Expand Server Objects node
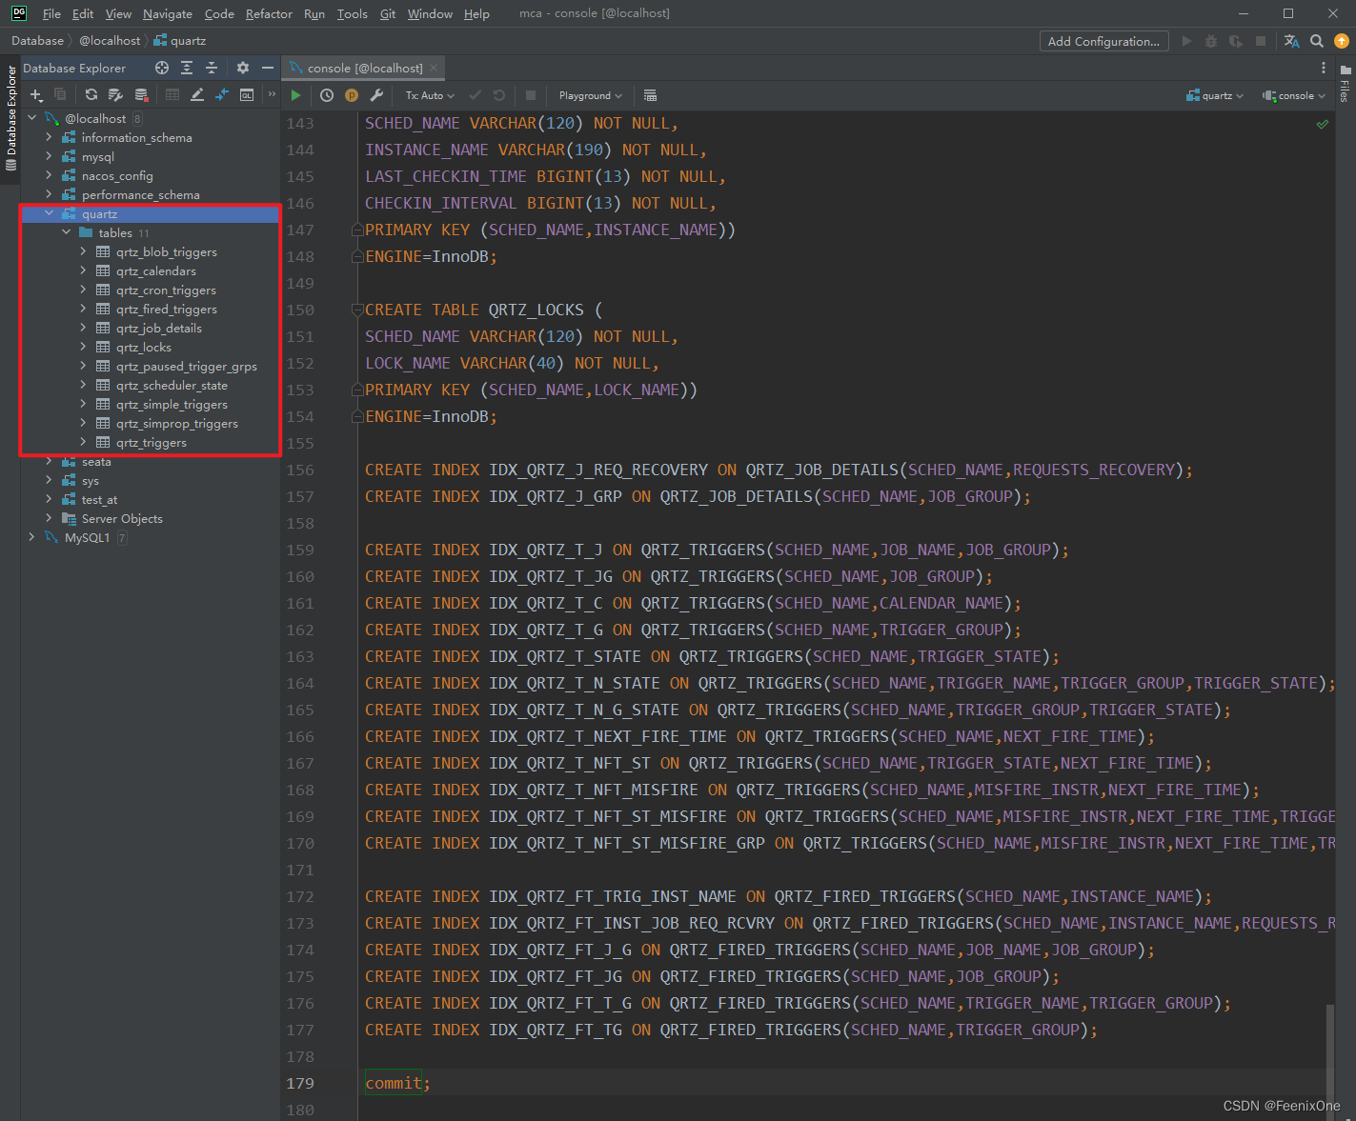The width and height of the screenshot is (1356, 1121). [49, 518]
